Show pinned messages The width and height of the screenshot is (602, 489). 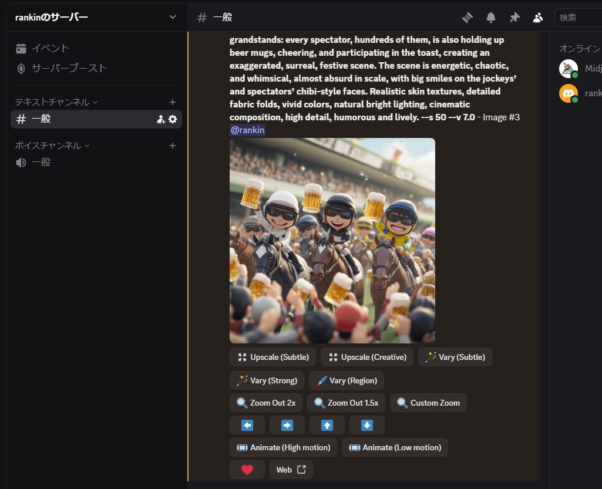[x=514, y=18]
